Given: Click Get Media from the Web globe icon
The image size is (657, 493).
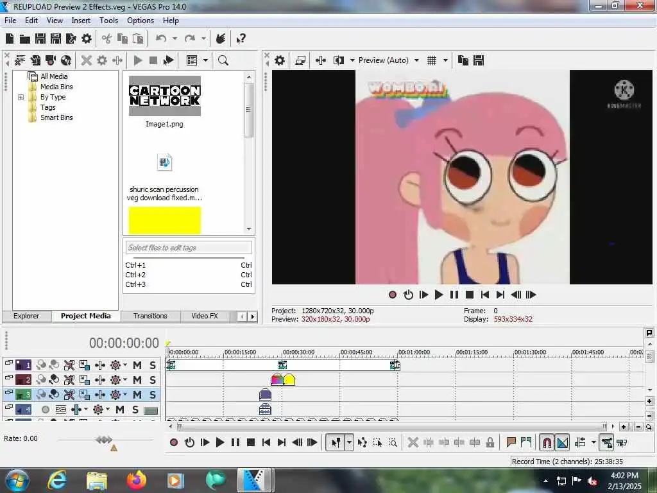Looking at the screenshot, I should (66, 60).
